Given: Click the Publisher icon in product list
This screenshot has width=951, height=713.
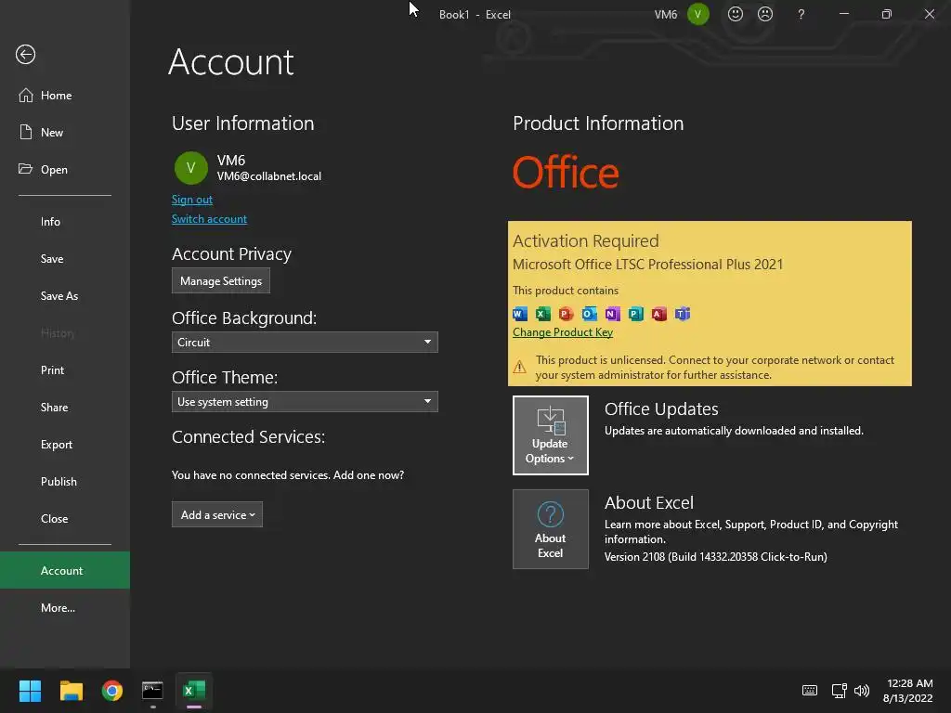Looking at the screenshot, I should pos(635,314).
